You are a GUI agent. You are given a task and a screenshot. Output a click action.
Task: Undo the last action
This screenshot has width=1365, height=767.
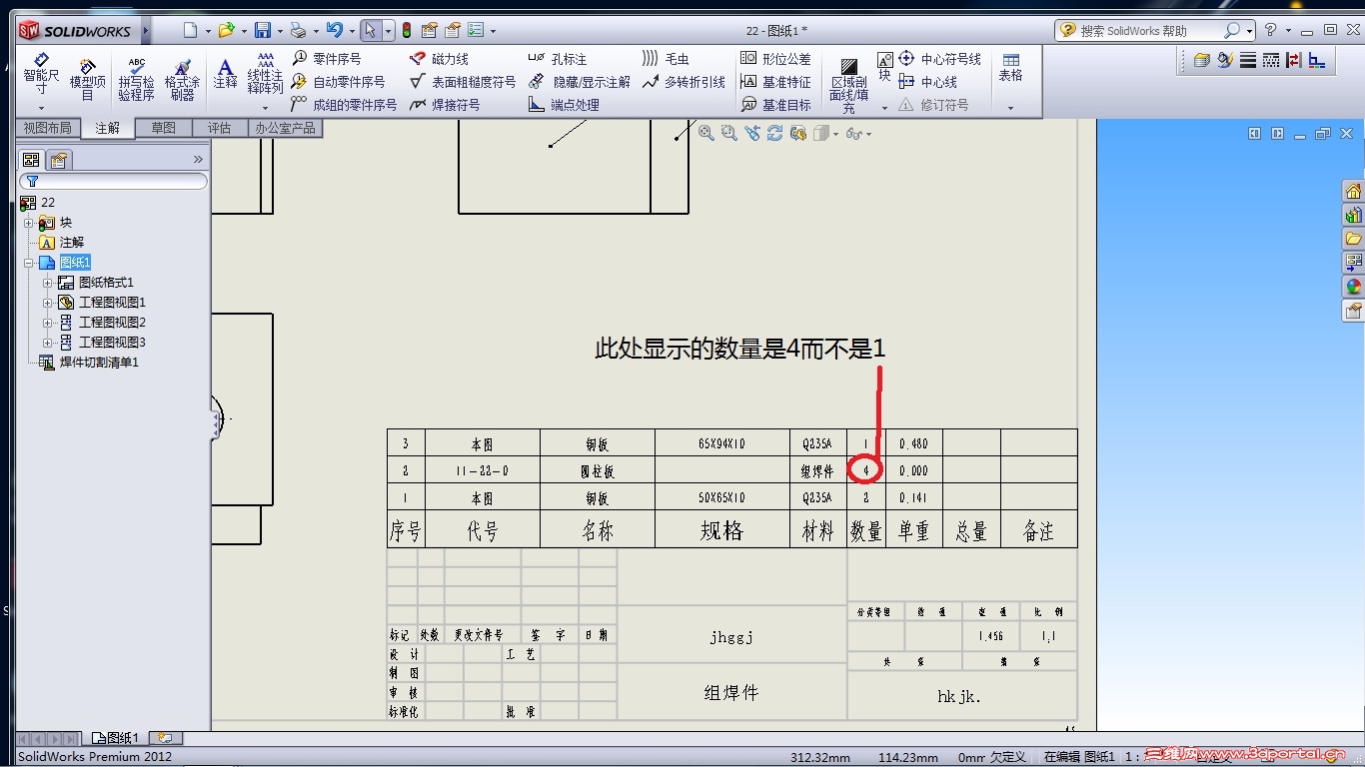(x=335, y=30)
